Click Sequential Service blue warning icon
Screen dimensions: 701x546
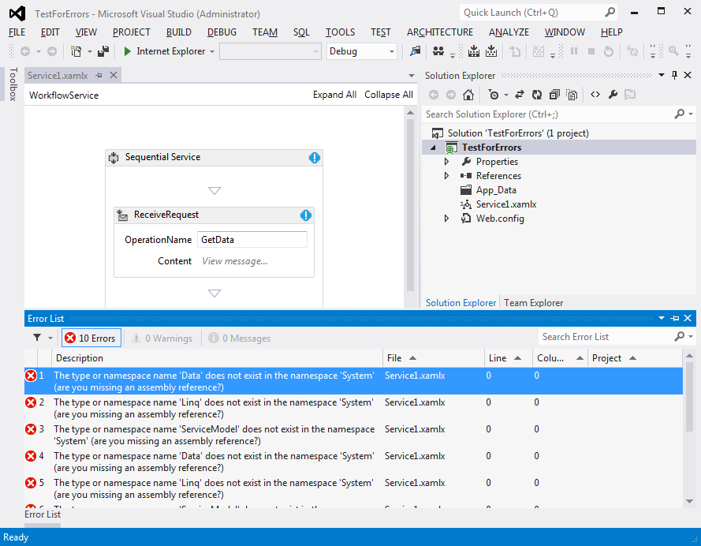(x=315, y=157)
